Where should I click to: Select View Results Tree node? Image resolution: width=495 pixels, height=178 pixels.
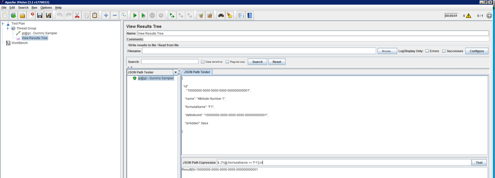[34, 38]
